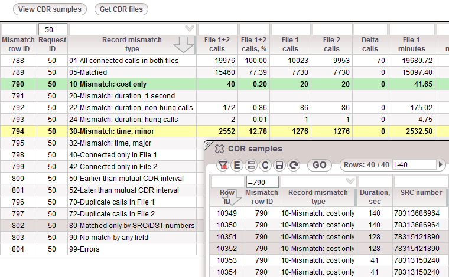The width and height of the screenshot is (449, 277).
Task: Open Record mismatch type filter dropdown in main table
Action: click(x=189, y=28)
